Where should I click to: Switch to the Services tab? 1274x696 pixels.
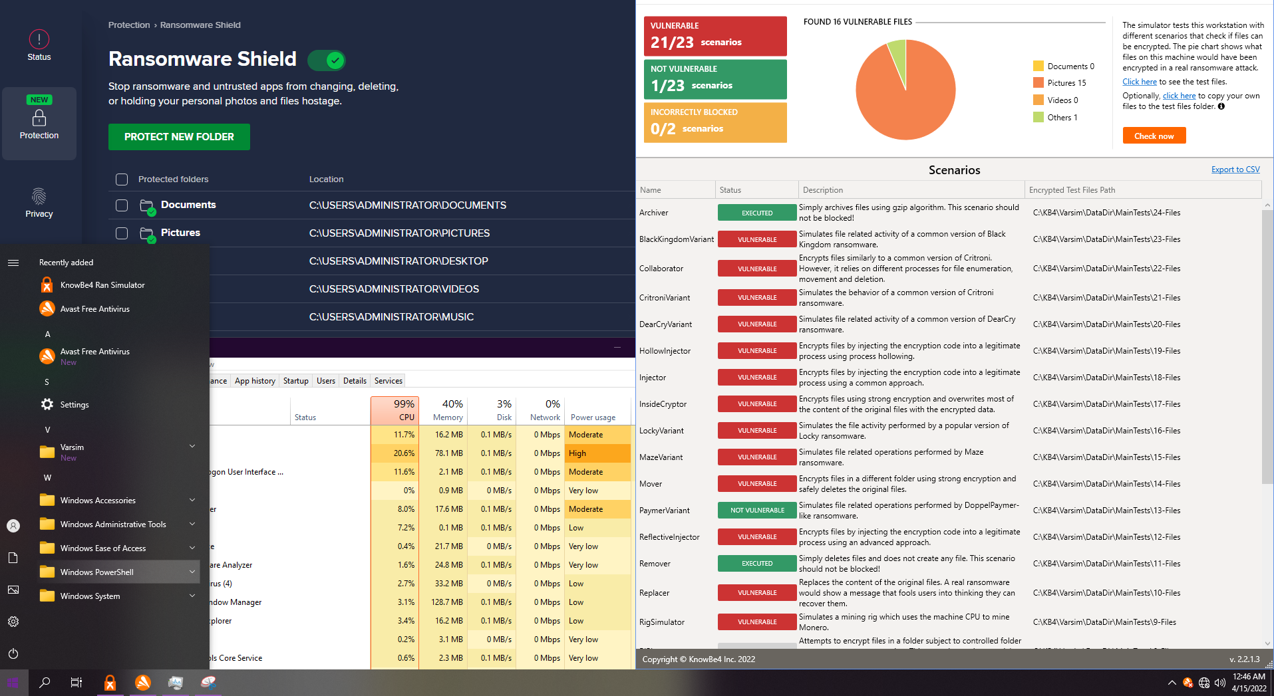388,381
